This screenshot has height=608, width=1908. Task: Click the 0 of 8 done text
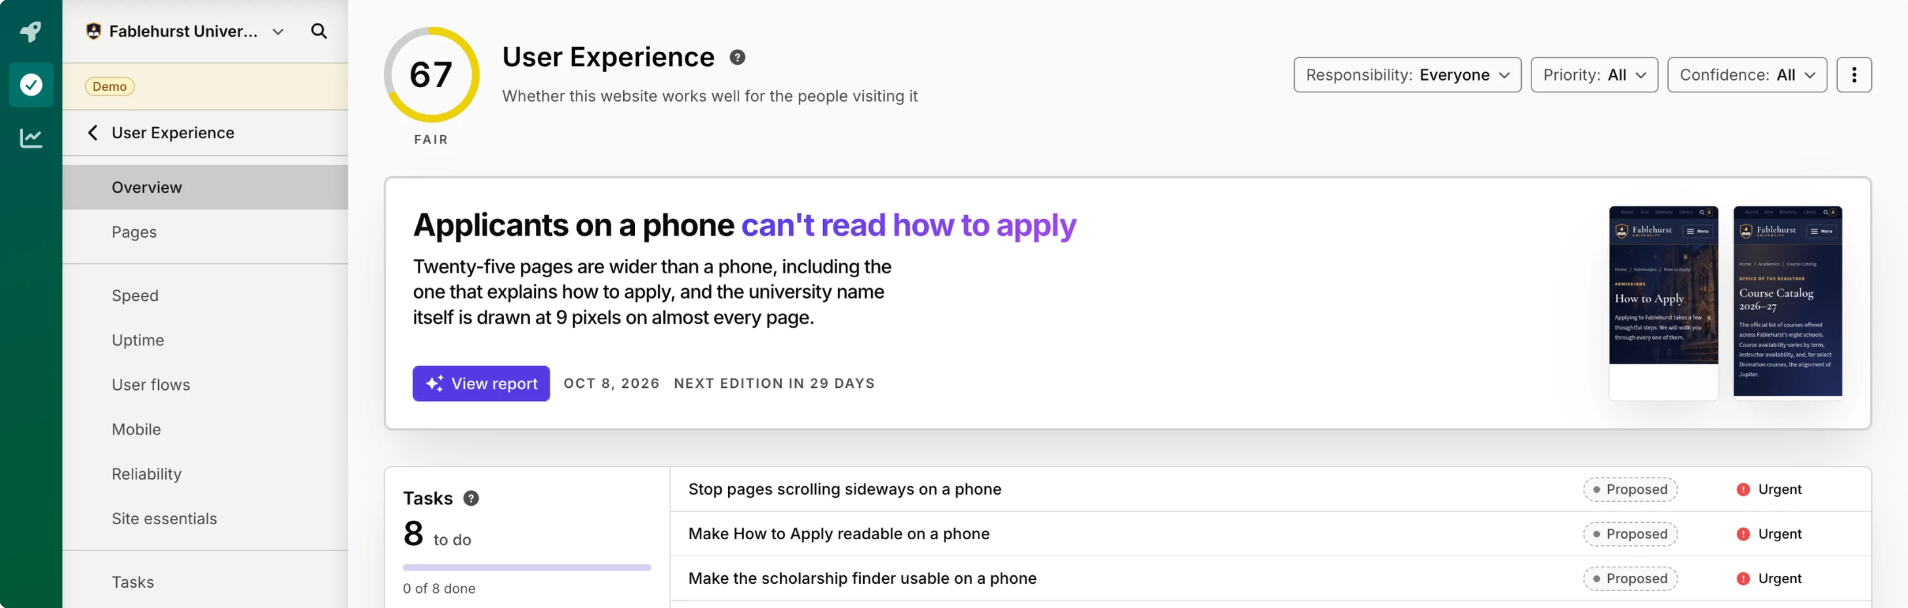[439, 588]
